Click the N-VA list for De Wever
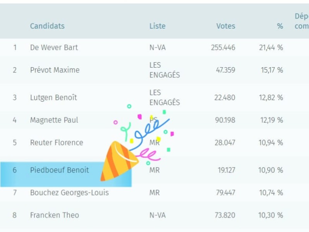The height and width of the screenshot is (232, 309). coord(157,48)
